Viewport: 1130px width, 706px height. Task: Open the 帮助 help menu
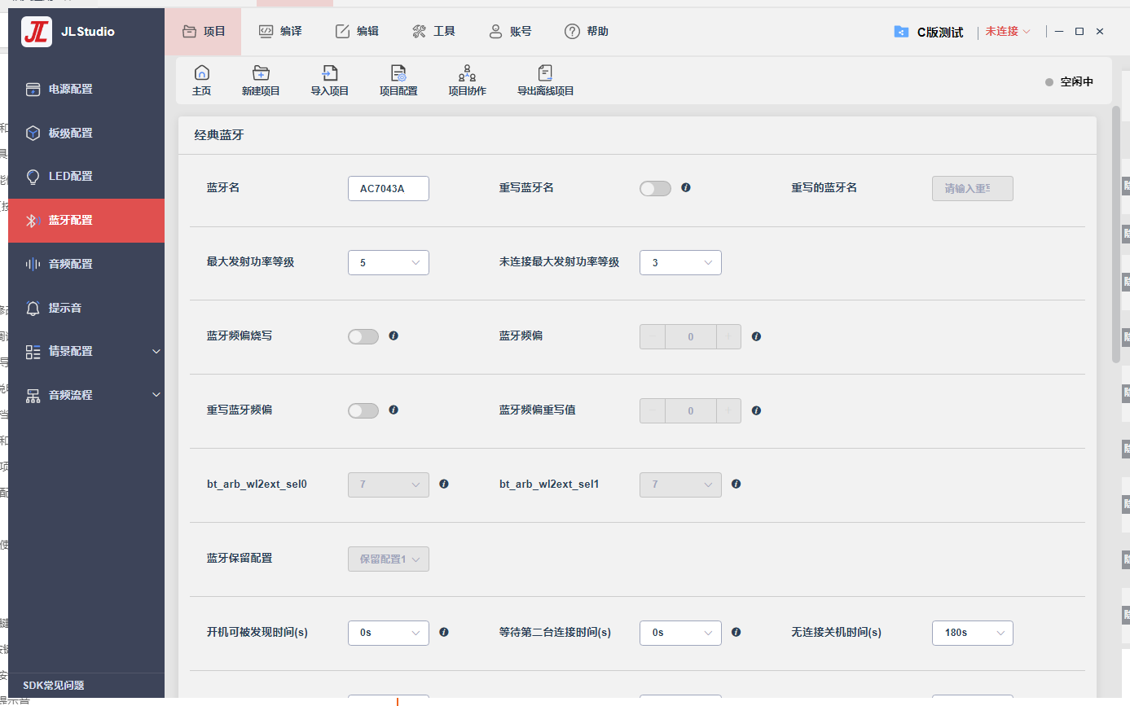(587, 32)
